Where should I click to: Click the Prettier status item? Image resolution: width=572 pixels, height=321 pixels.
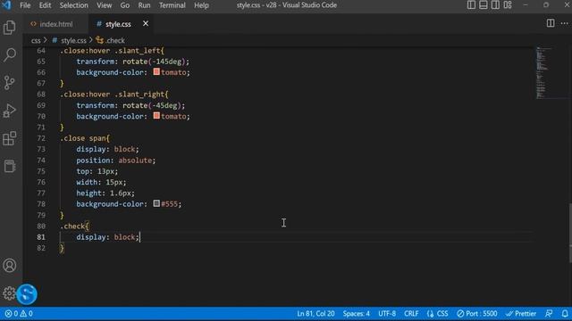[x=521, y=313]
